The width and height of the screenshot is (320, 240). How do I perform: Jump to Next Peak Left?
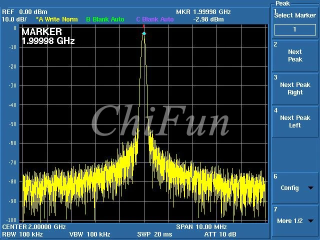[x=295, y=121]
